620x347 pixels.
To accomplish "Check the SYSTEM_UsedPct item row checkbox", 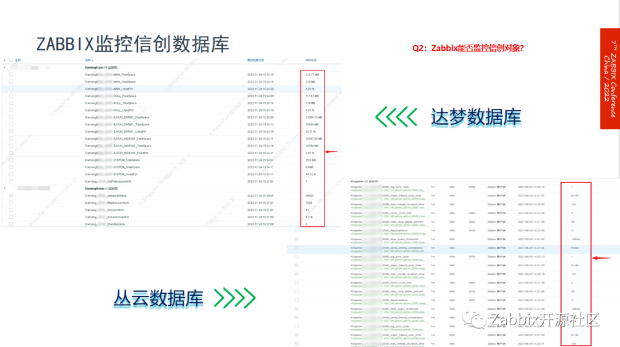I will [11, 174].
